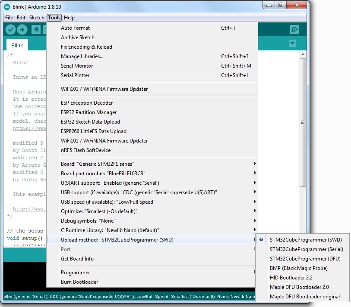Select STM32CubeProgrammer (SWD) radio option
This screenshot has width=351, height=307.
coord(302,239)
